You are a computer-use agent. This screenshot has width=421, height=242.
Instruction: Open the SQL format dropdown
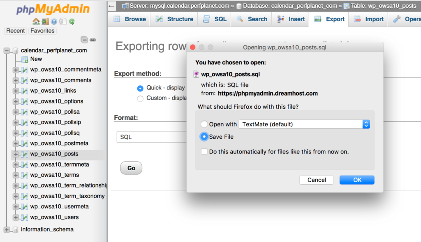pyautogui.click(x=151, y=137)
